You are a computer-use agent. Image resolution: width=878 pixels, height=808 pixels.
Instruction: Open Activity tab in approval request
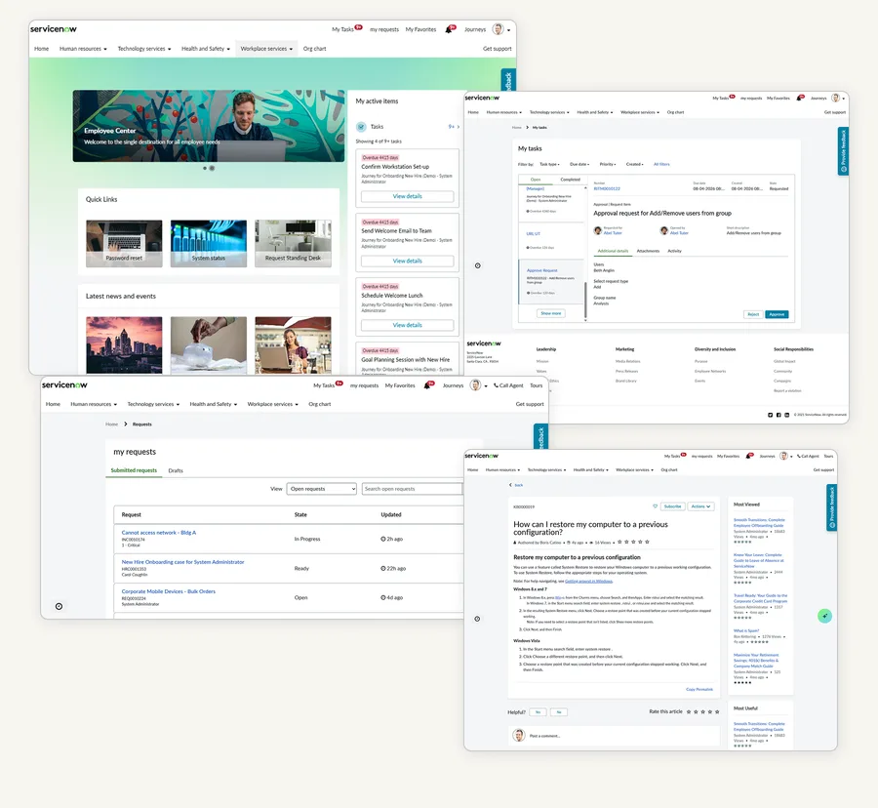tap(674, 252)
